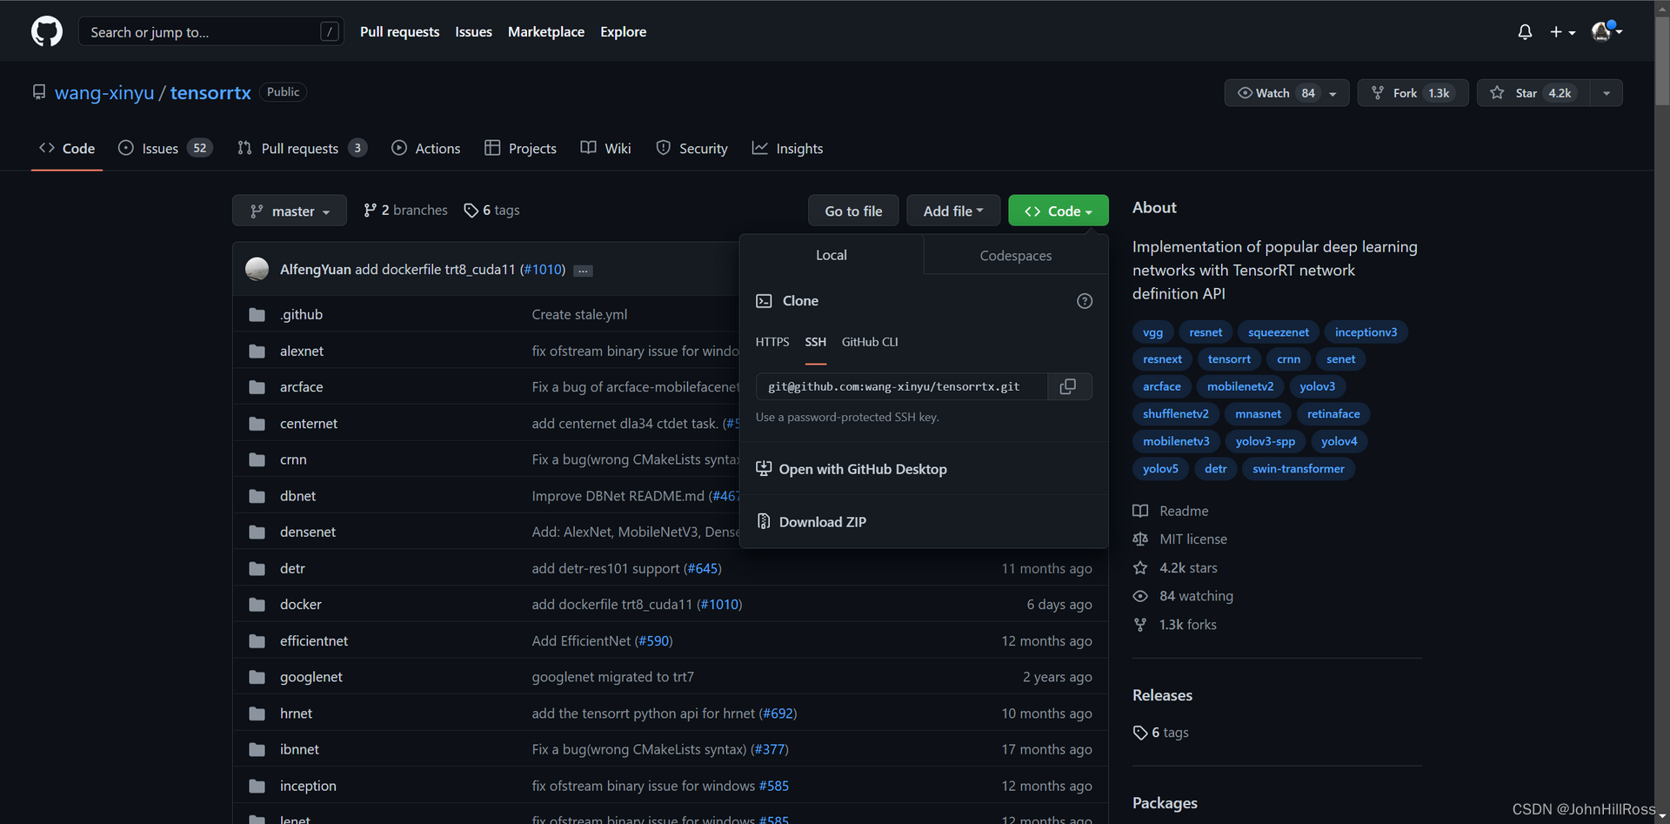Click the Code repository tab
The width and height of the screenshot is (1670, 824).
(x=67, y=148)
